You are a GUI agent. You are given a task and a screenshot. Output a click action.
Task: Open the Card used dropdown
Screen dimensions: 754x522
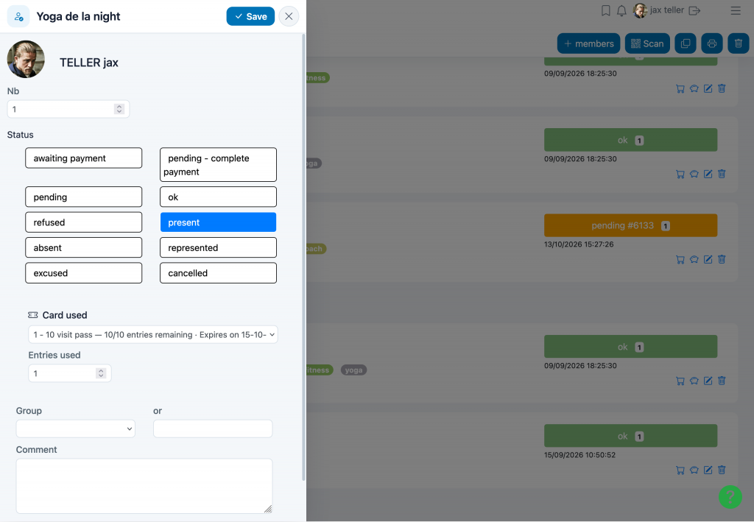click(x=153, y=334)
